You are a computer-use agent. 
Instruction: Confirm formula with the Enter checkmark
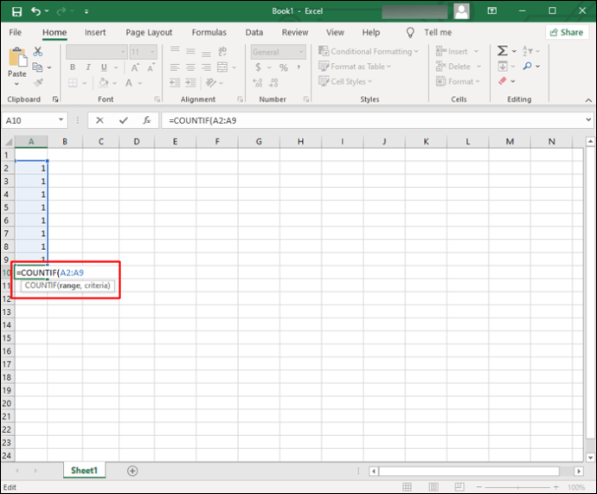[x=124, y=120]
